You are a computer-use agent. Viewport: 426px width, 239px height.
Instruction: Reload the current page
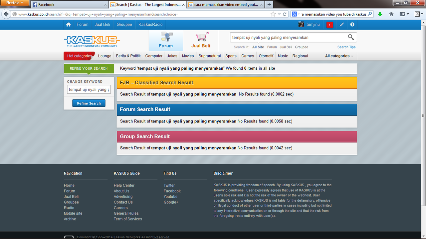285,14
